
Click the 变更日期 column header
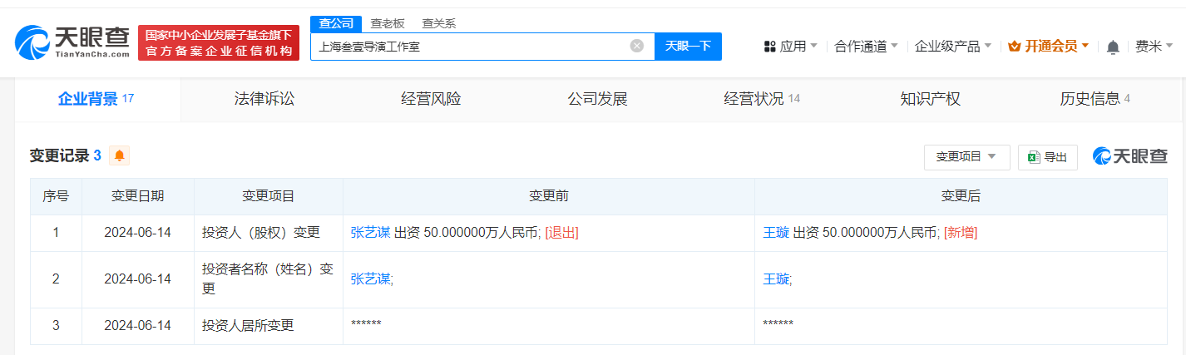point(138,196)
